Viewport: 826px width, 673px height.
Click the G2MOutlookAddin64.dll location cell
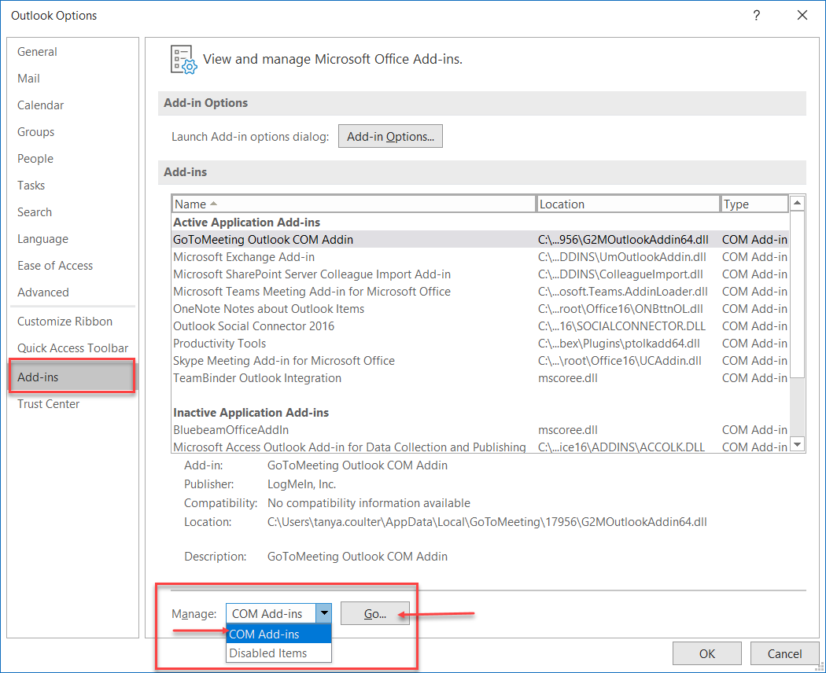(x=623, y=240)
